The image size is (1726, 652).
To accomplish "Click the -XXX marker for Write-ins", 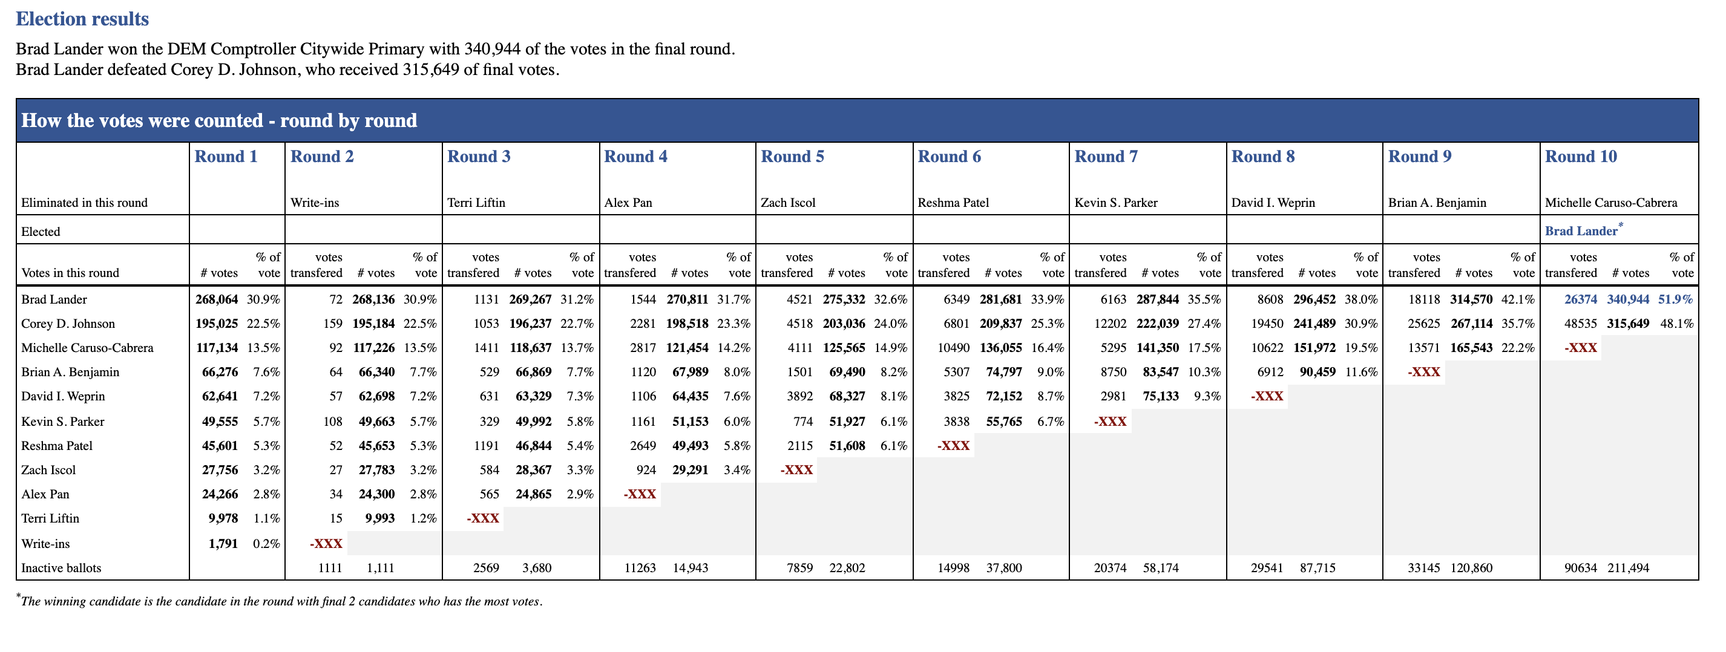I will point(326,544).
